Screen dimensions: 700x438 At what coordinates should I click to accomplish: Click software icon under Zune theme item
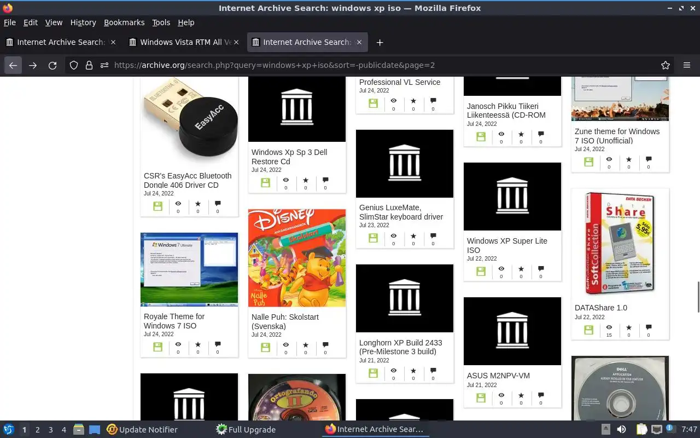588,162
